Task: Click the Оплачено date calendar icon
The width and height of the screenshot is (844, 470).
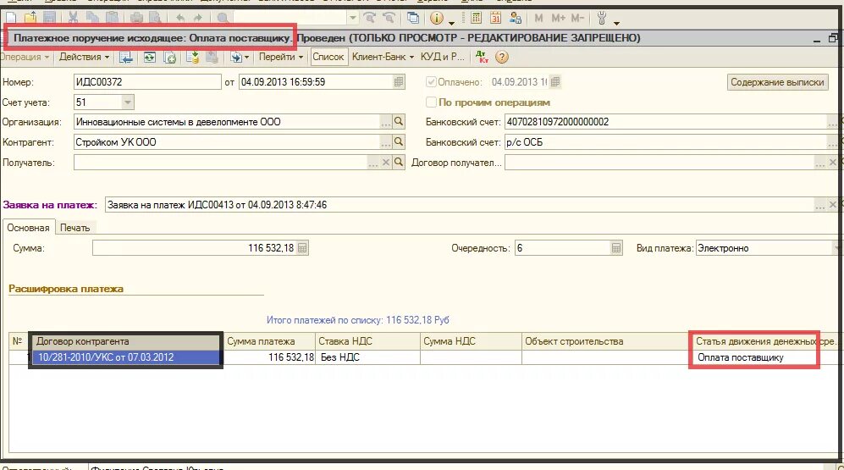Action: pos(555,82)
